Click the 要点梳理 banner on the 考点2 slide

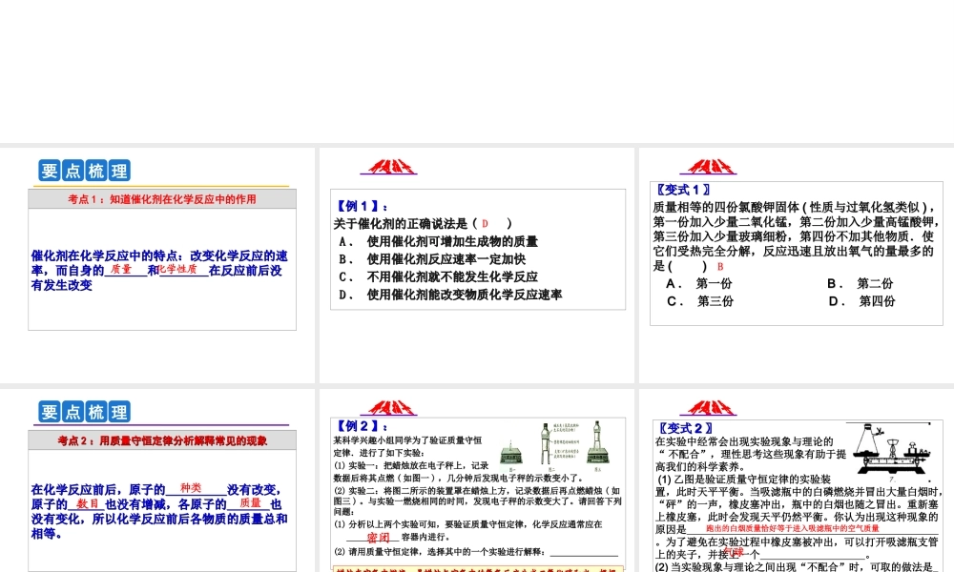(85, 412)
